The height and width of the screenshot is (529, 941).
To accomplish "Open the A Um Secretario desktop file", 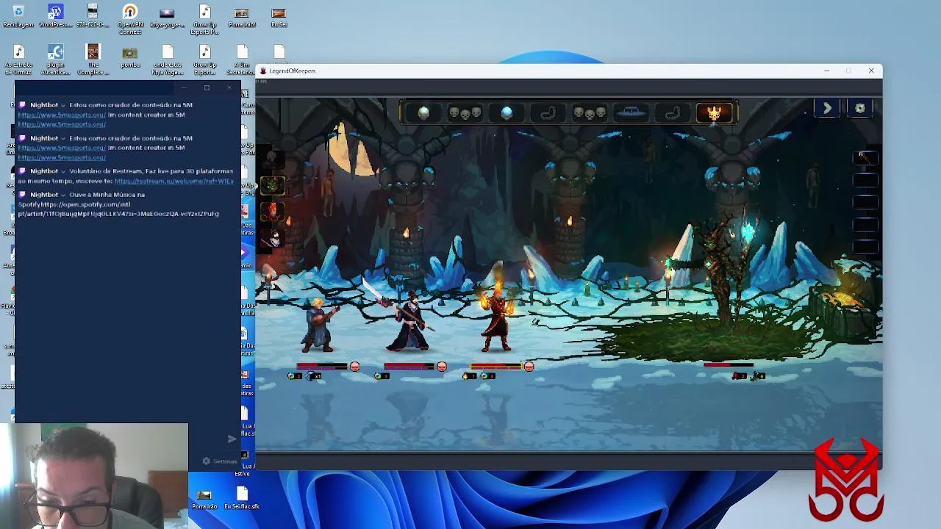I will 242,60.
